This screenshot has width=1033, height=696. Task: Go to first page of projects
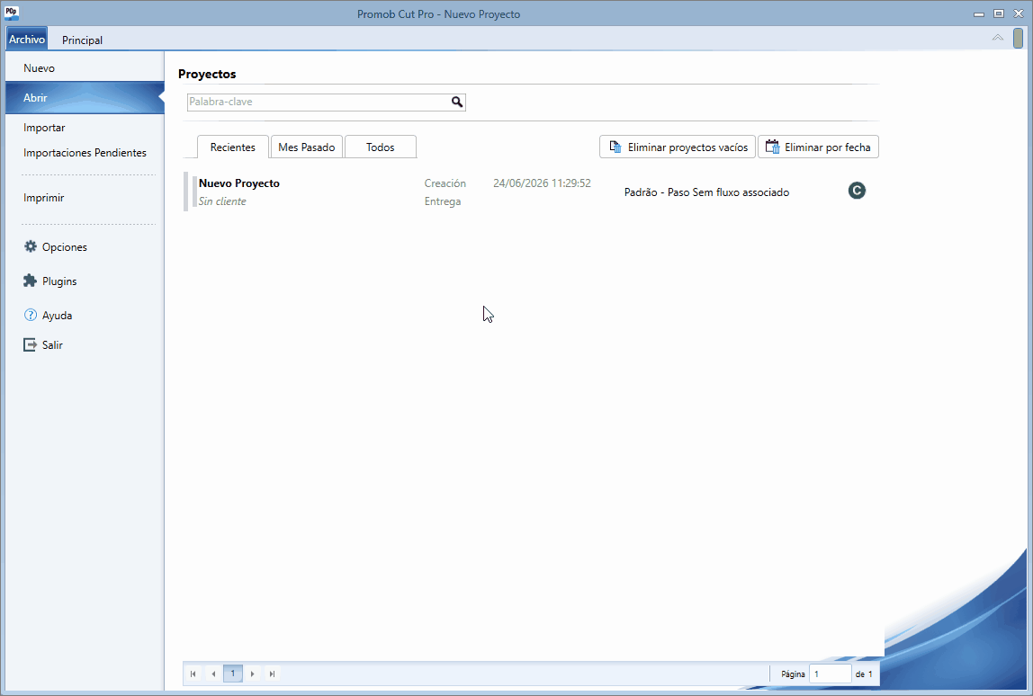click(193, 674)
